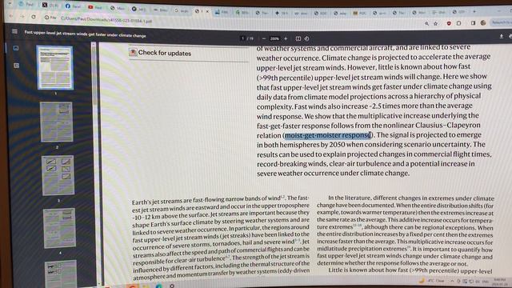The image size is (512, 288).
Task: Rotate the PDF counterclockwise
Action: click(x=306, y=38)
